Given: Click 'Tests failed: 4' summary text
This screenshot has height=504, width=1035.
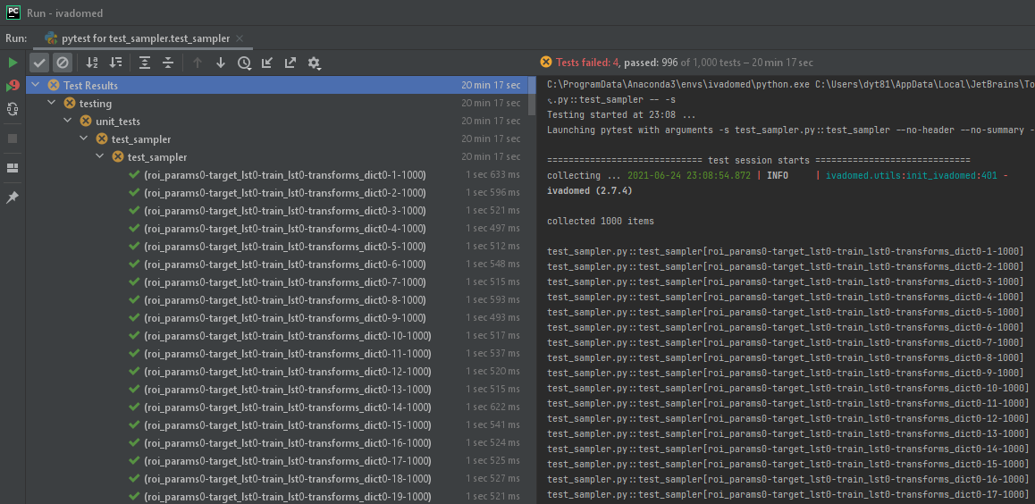Looking at the screenshot, I should point(587,63).
